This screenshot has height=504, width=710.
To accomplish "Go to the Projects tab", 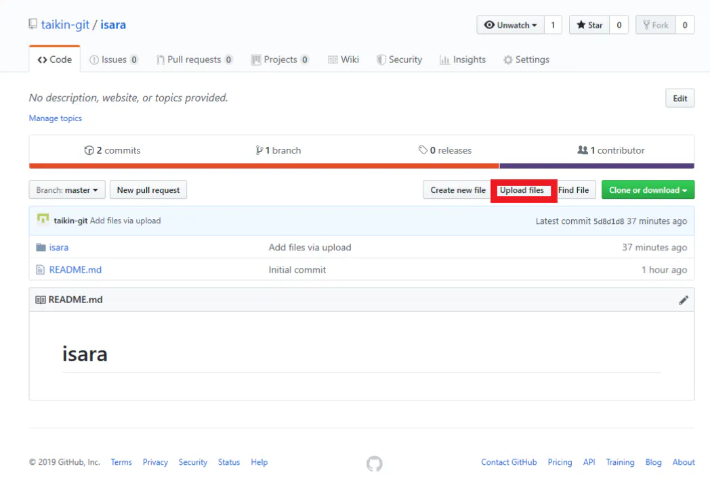I will click(280, 60).
